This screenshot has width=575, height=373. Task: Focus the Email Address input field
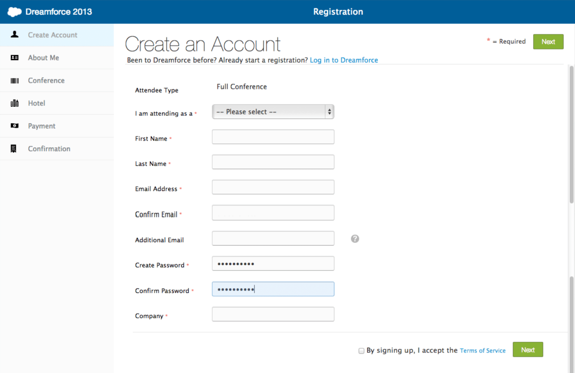pos(273,187)
